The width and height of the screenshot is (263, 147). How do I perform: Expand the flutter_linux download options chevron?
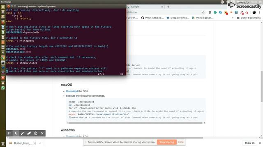pos(40,143)
